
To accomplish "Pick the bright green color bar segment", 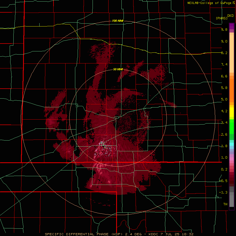I will click(x=232, y=126).
